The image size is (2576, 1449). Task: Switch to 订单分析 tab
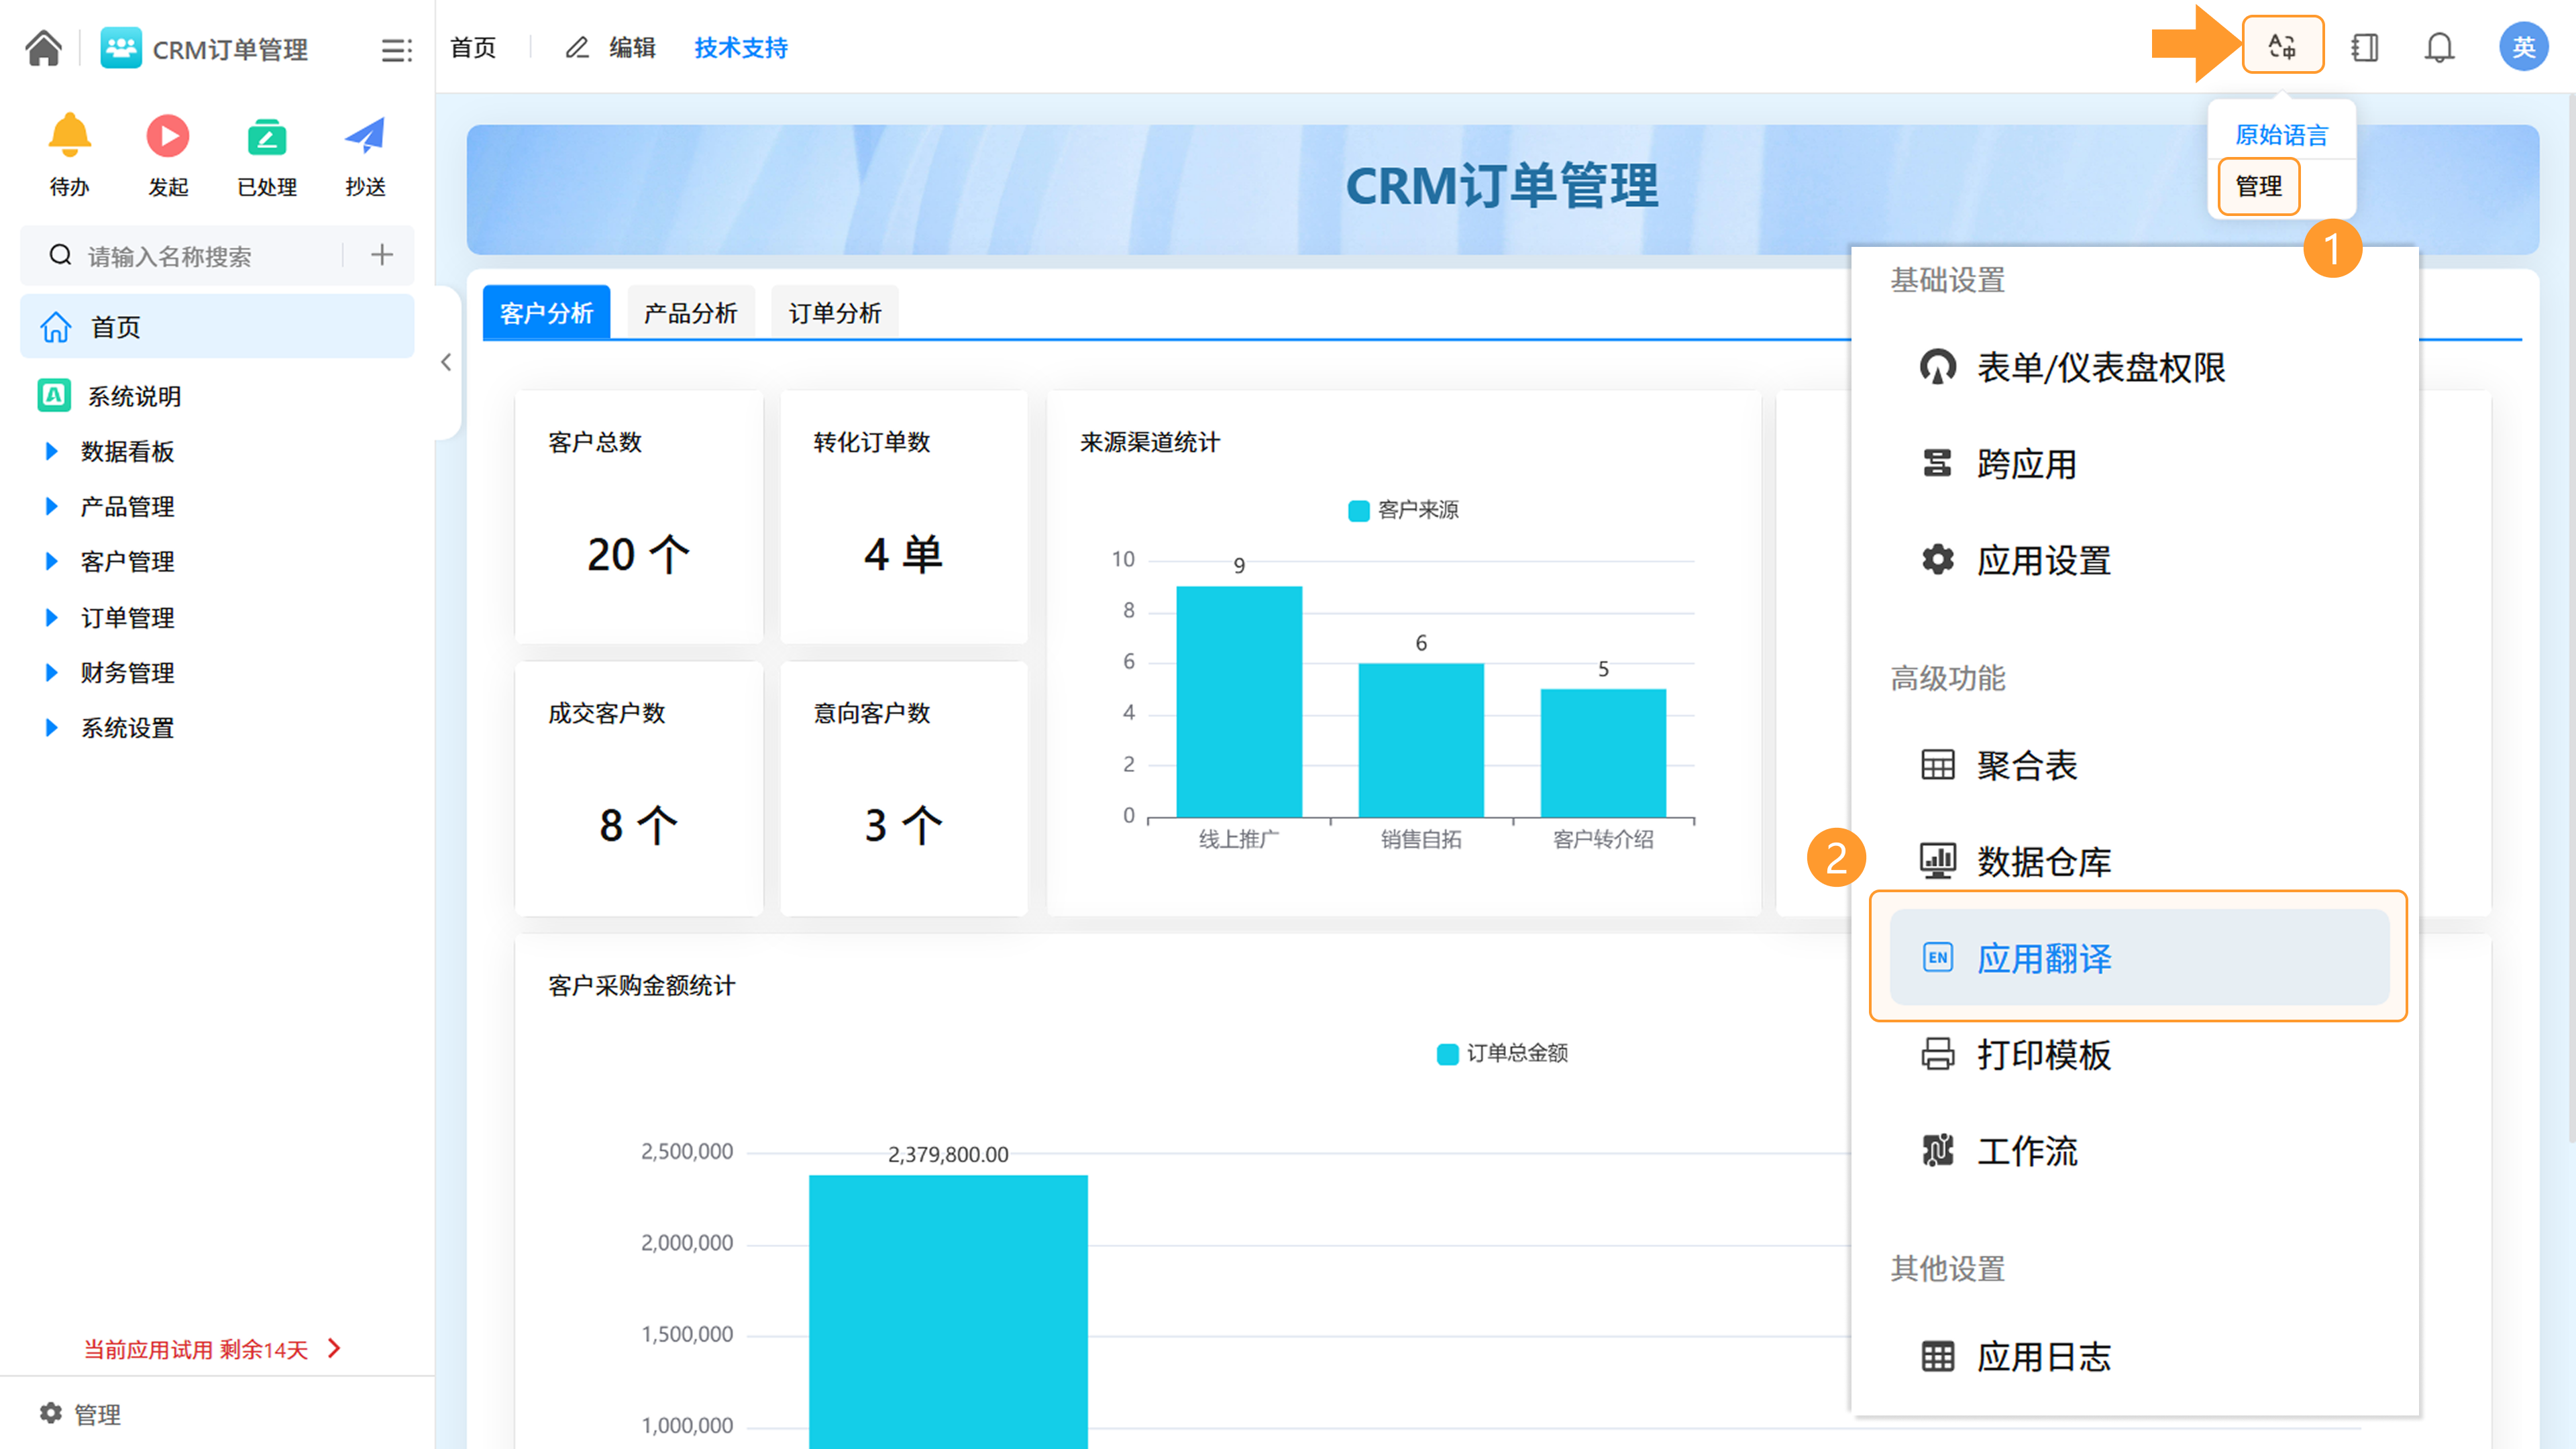[835, 313]
